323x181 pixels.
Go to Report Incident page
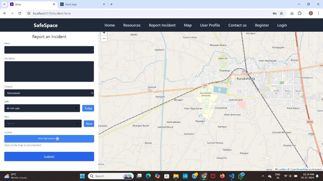click(x=162, y=25)
